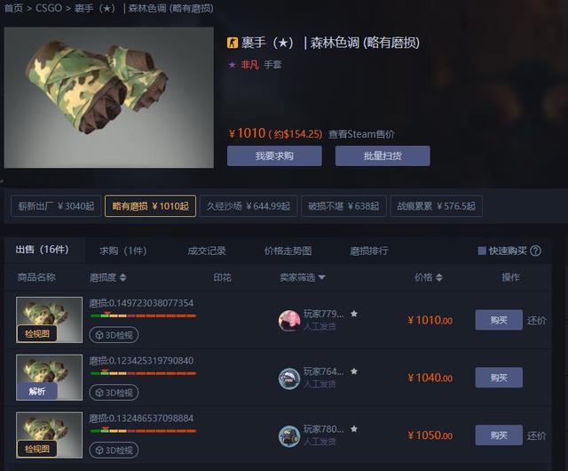
Task: Switch to the 成交记录 tab
Action: pyautogui.click(x=207, y=251)
